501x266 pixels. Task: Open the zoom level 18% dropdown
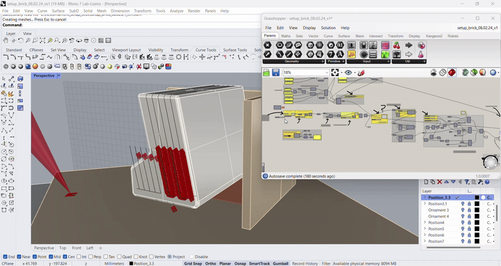click(326, 73)
